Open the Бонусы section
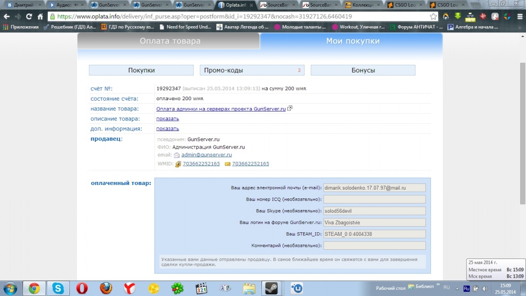The width and height of the screenshot is (526, 296). click(x=363, y=70)
